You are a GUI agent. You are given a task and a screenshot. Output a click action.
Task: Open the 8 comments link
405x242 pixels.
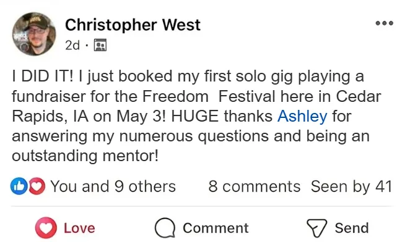tap(255, 186)
